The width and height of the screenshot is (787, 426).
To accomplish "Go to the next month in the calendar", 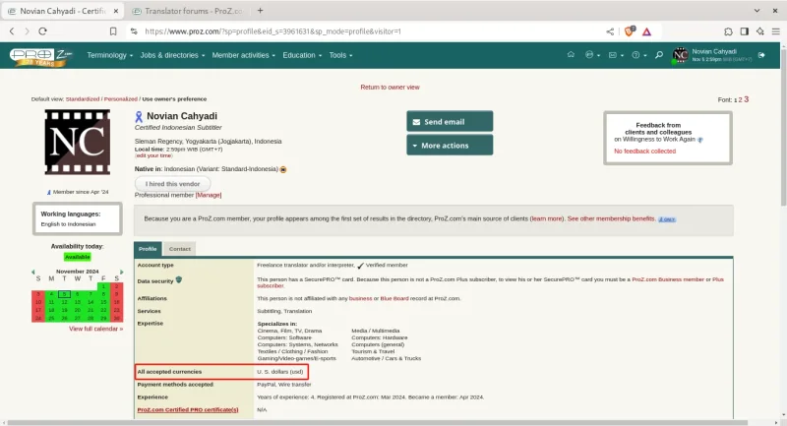I will coord(121,272).
